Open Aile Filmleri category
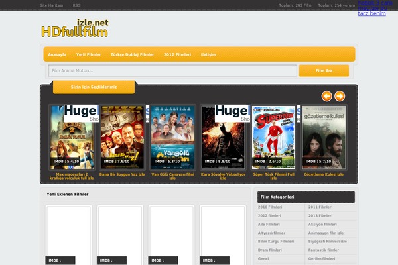398x265 pixels. point(269,225)
